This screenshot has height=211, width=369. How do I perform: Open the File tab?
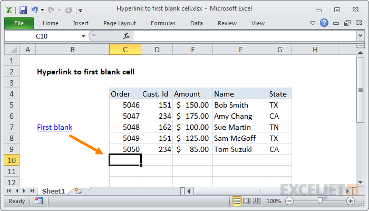[19, 23]
